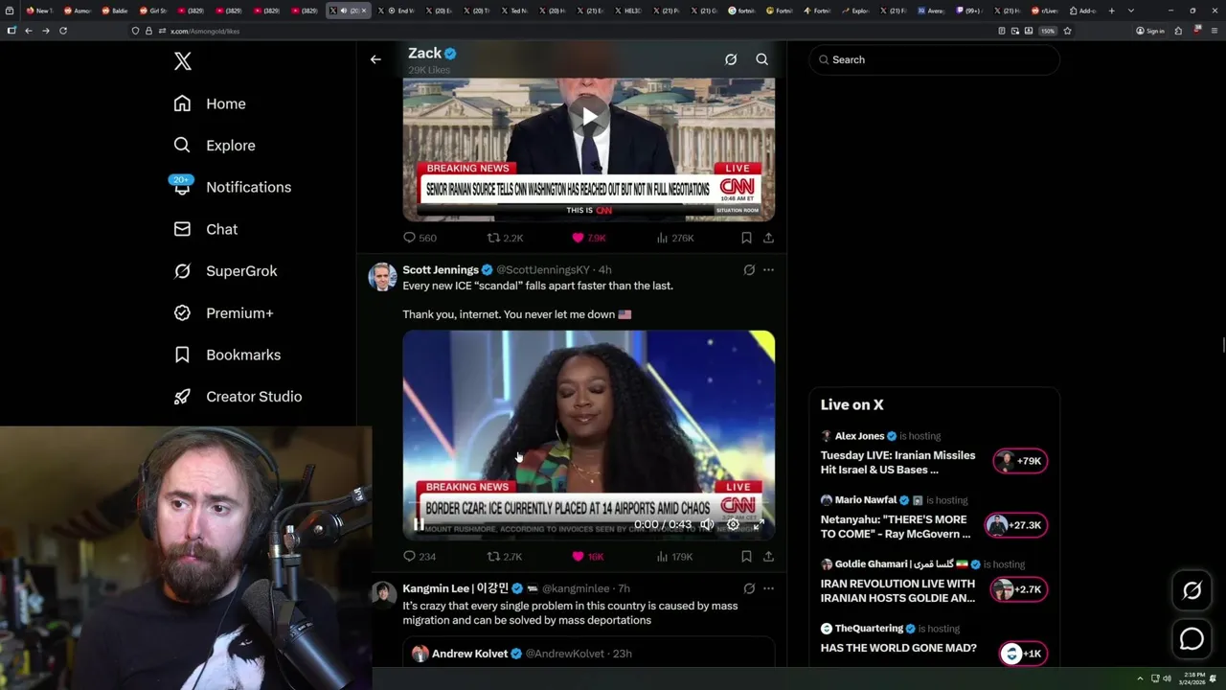Unlike the post with 7.9K likes
The height and width of the screenshot is (690, 1226).
(x=589, y=238)
